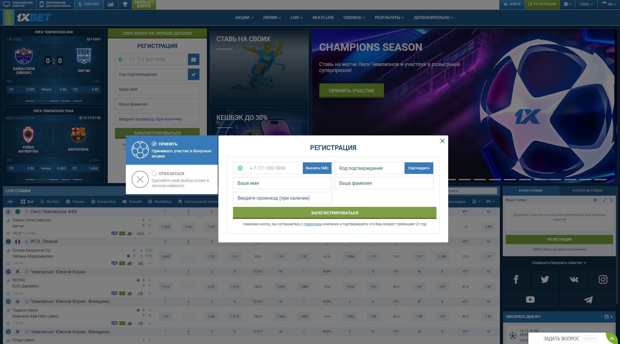Open statistics chart icon for Сюзан Бандеччи match

coord(130,263)
